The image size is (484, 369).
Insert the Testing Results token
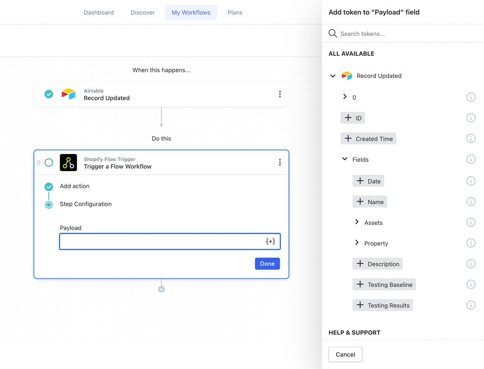click(383, 305)
